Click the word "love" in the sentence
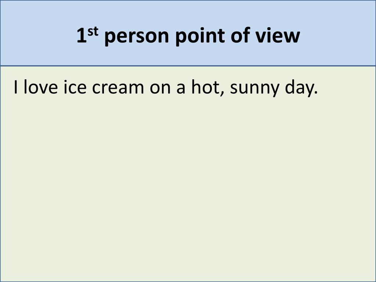Image resolution: width=376 pixels, height=282 pixels. 41,87
